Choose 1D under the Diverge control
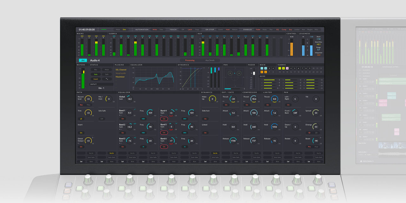Screen dimensions: 406x203 tap(309, 133)
